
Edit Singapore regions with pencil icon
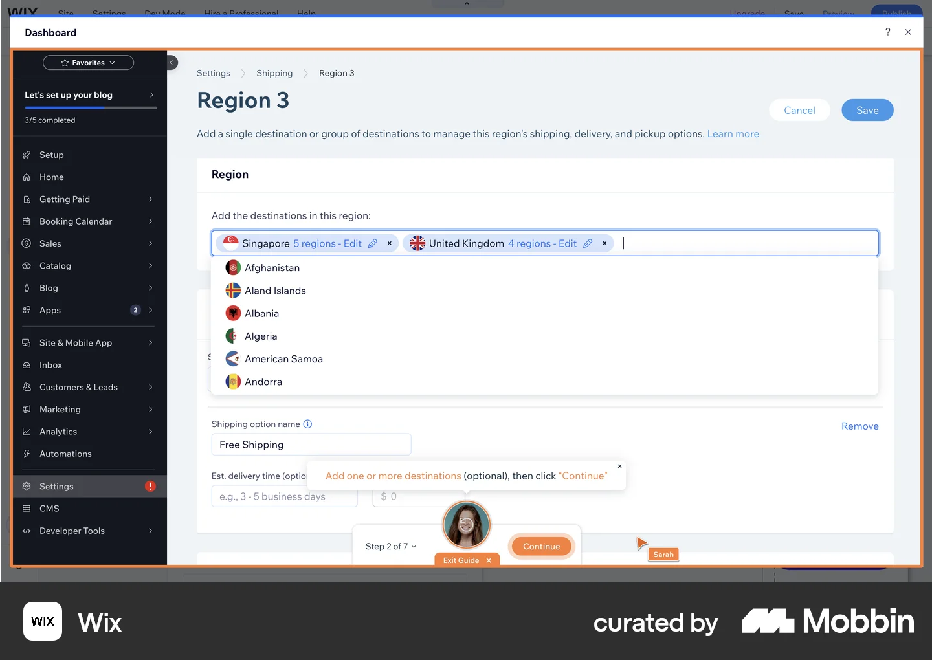point(372,243)
